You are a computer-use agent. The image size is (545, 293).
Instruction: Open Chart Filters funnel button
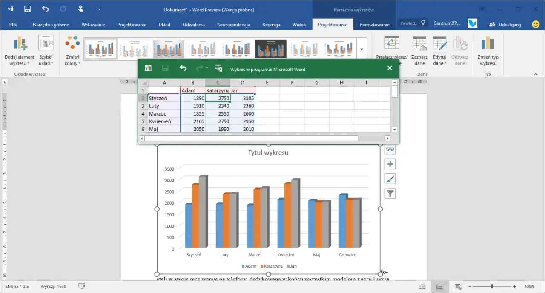pos(390,194)
